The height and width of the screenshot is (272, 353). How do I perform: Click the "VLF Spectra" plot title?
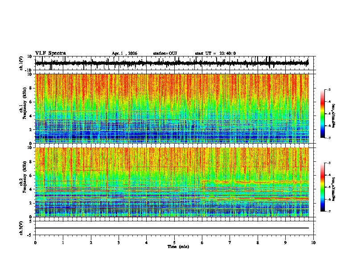pyautogui.click(x=50, y=53)
